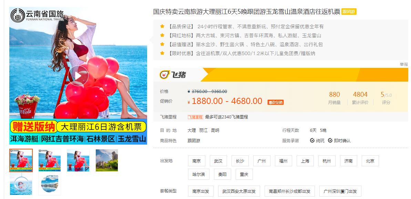Click the 飞猪里程 mileage badge icon

[195, 117]
